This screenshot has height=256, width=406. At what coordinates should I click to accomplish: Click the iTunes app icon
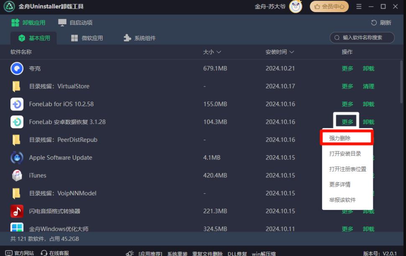click(x=17, y=175)
